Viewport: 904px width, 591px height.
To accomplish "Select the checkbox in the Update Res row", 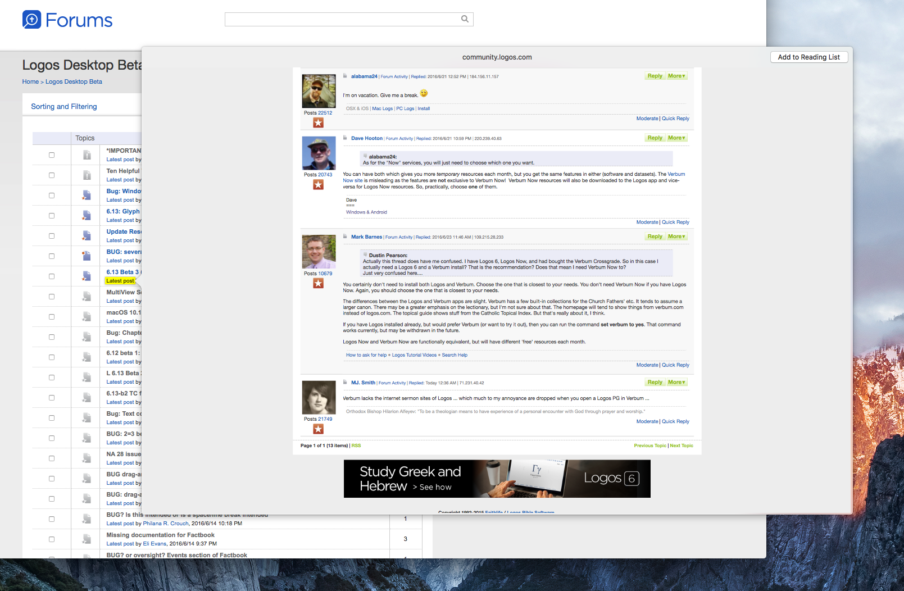I will 52,236.
